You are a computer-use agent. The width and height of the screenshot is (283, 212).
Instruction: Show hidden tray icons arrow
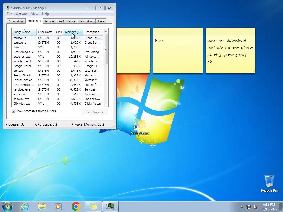242,207
